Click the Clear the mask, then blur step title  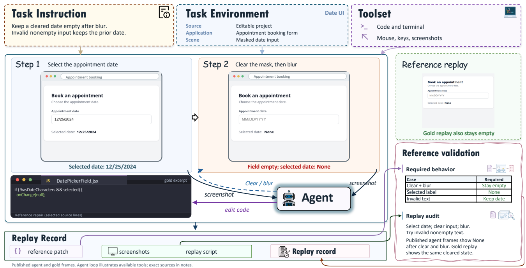266,64
